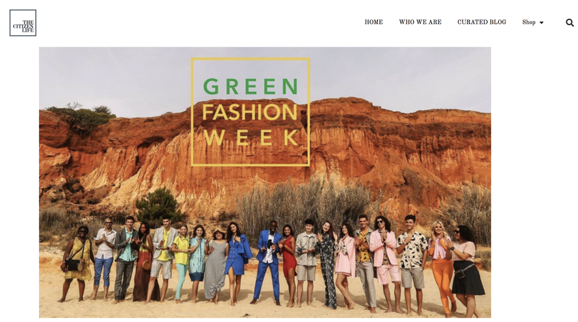
Task: Click the woman in the yellow dress
Action: coord(77,264)
